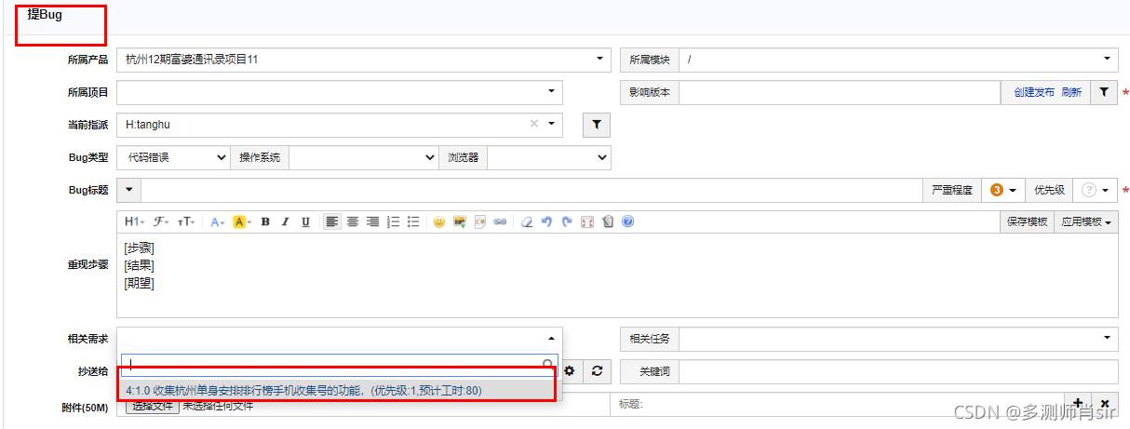Click [期望] line in 重现步骤 editor

click(x=139, y=284)
